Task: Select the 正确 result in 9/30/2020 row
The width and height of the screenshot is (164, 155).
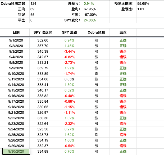Action: [123, 151]
